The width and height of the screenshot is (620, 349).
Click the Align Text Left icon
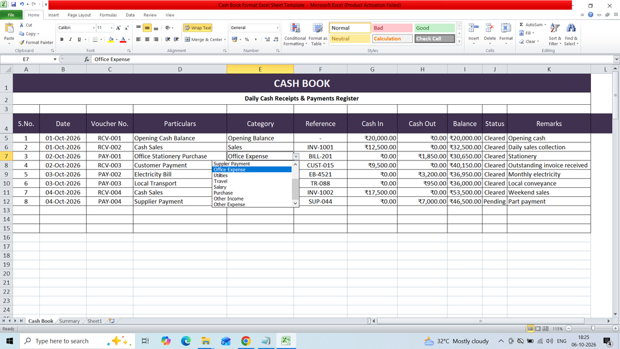139,39
